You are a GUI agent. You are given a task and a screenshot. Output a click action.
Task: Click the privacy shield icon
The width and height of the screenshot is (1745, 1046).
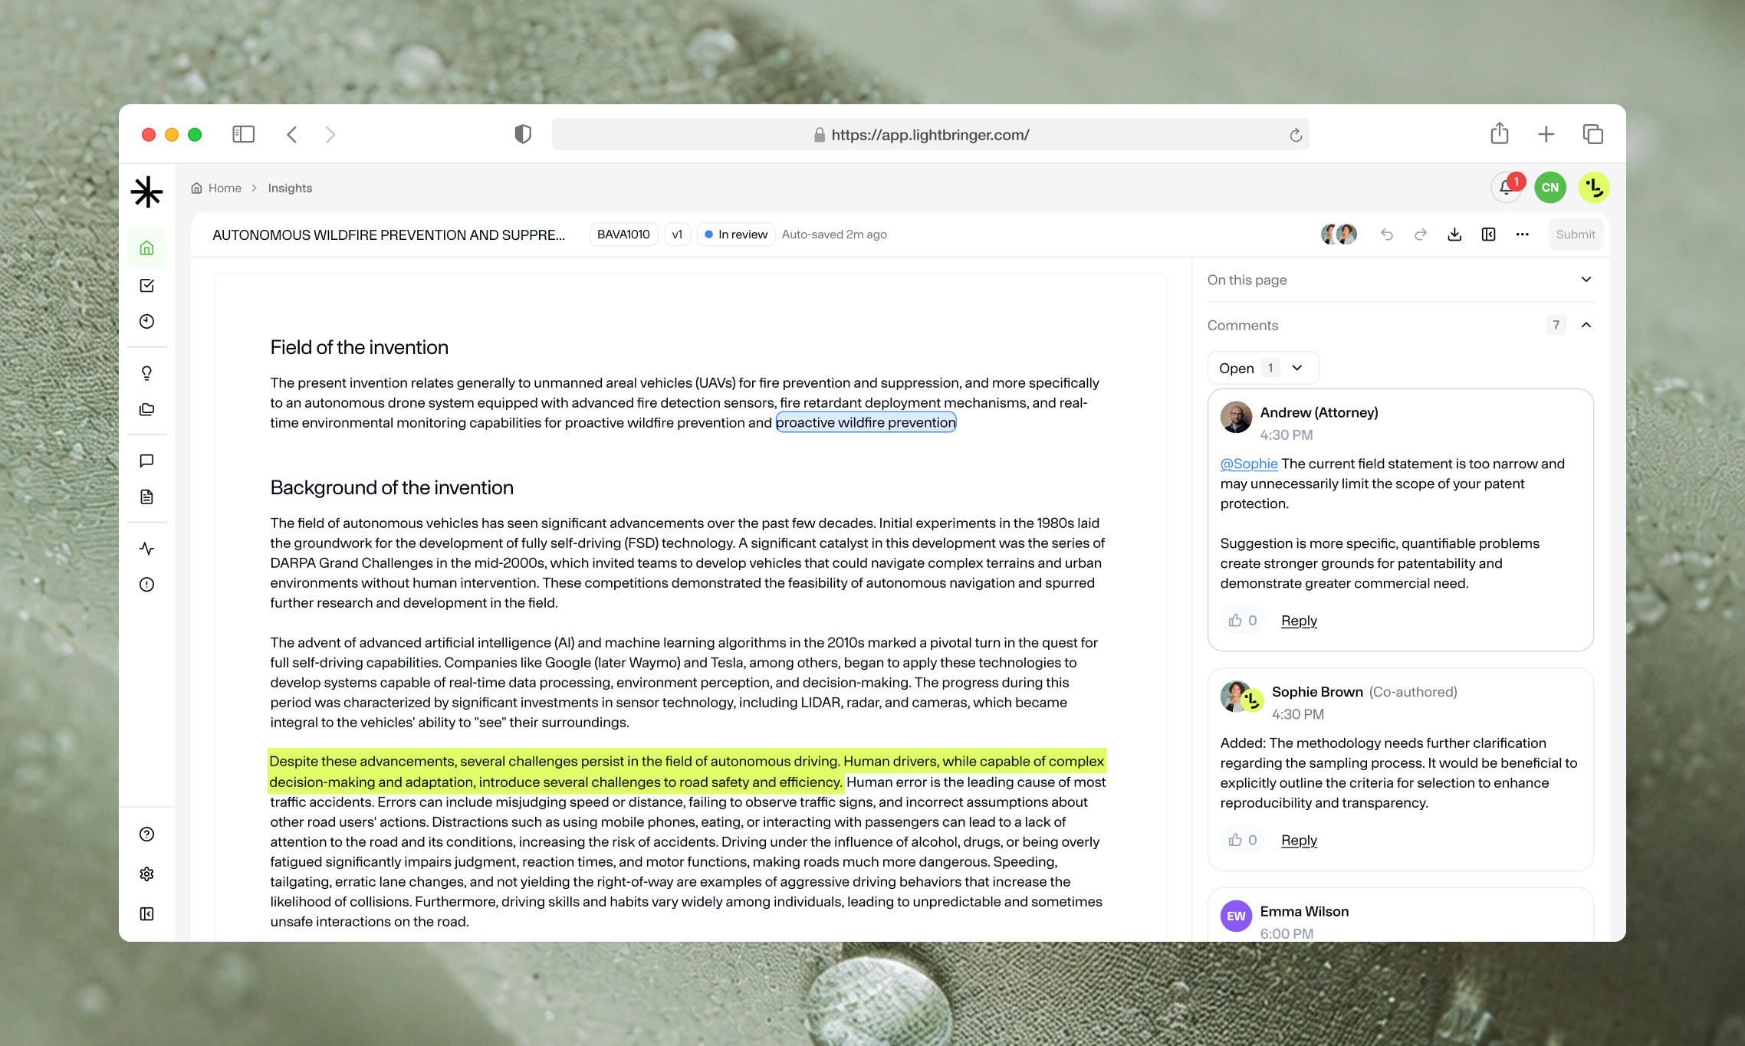pos(523,134)
